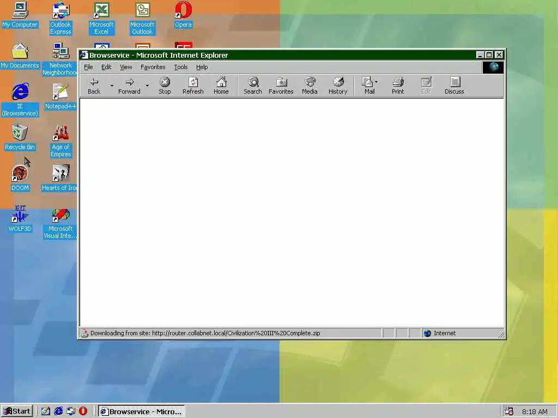Viewport: 558px width, 418px height.
Task: Print the current page
Action: [x=398, y=85]
